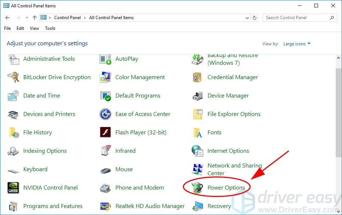Expand the Control Panel breadcrumb chevron
Viewport: 342px width, 215px height.
(x=86, y=17)
